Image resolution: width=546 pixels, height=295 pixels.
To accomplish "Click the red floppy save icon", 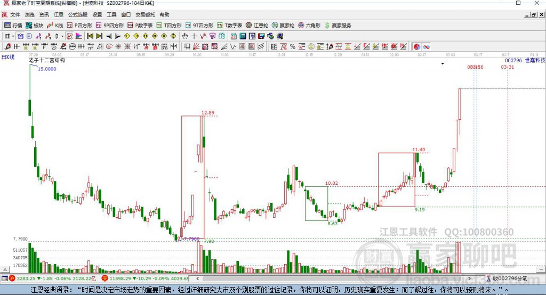I will pos(261,36).
